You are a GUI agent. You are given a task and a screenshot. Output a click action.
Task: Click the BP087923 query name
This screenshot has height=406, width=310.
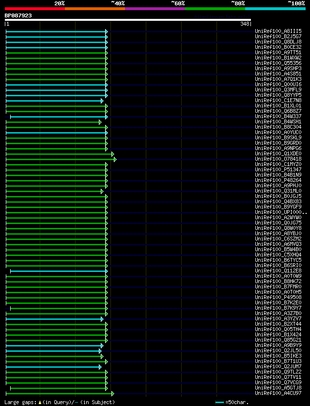[x=18, y=16]
